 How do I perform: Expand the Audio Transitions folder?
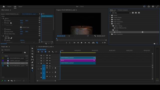pos(110,22)
